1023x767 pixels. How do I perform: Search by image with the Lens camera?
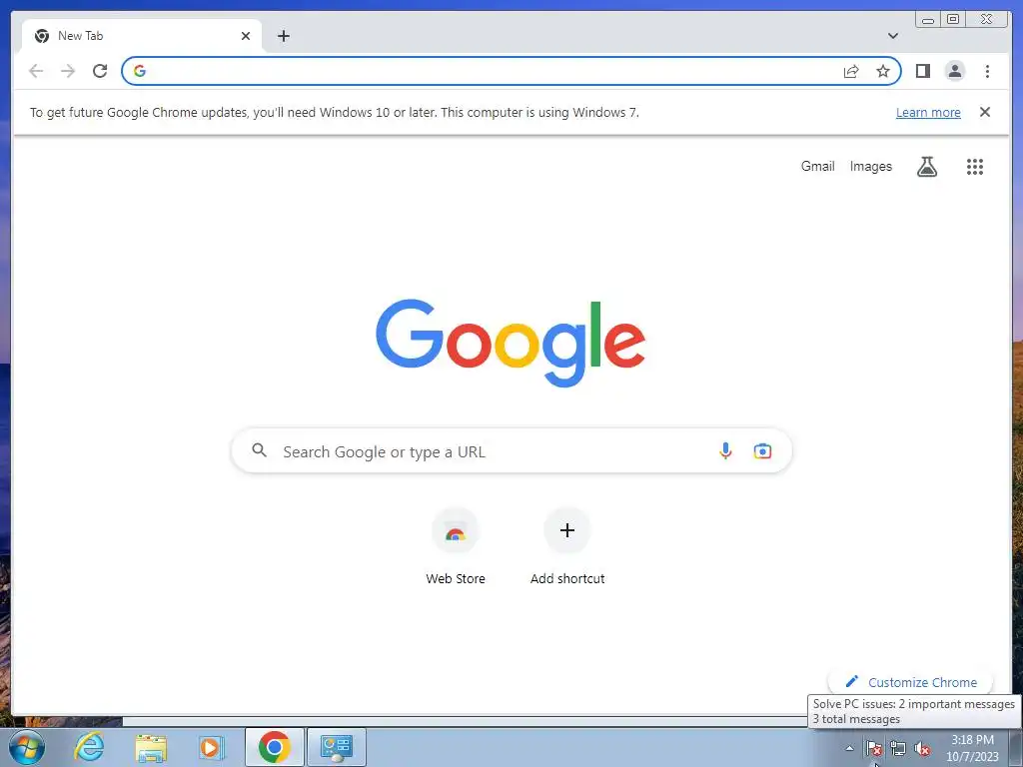pos(762,450)
